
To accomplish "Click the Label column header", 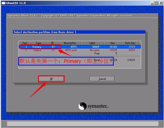I will pyautogui.click(x=92, y=43).
